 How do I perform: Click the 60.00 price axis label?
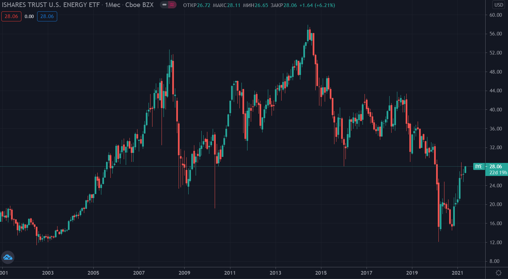496,15
